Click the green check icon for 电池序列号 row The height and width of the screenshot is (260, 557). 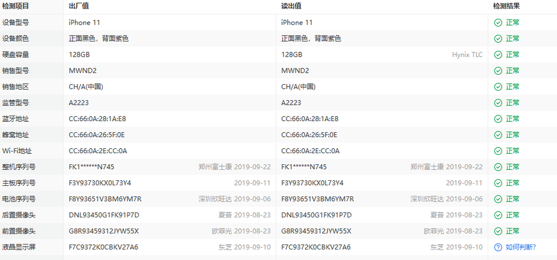pyautogui.click(x=498, y=199)
